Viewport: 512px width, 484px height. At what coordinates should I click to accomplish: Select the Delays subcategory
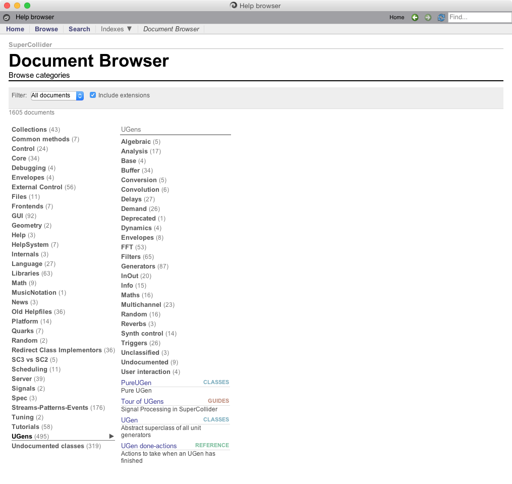click(x=138, y=199)
